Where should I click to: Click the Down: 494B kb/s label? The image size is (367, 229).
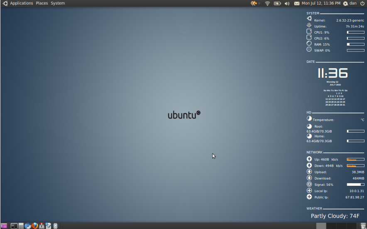pyautogui.click(x=328, y=166)
